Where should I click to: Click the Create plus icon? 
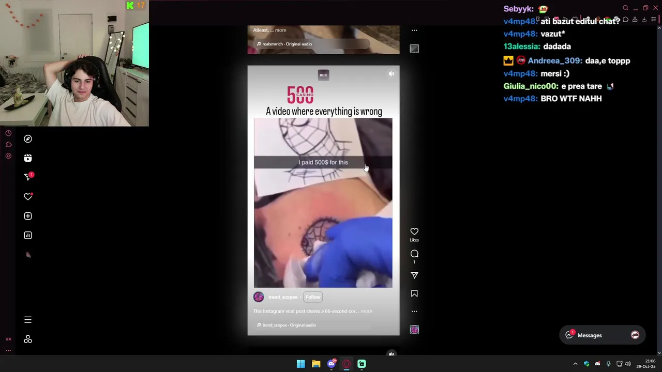tap(28, 216)
